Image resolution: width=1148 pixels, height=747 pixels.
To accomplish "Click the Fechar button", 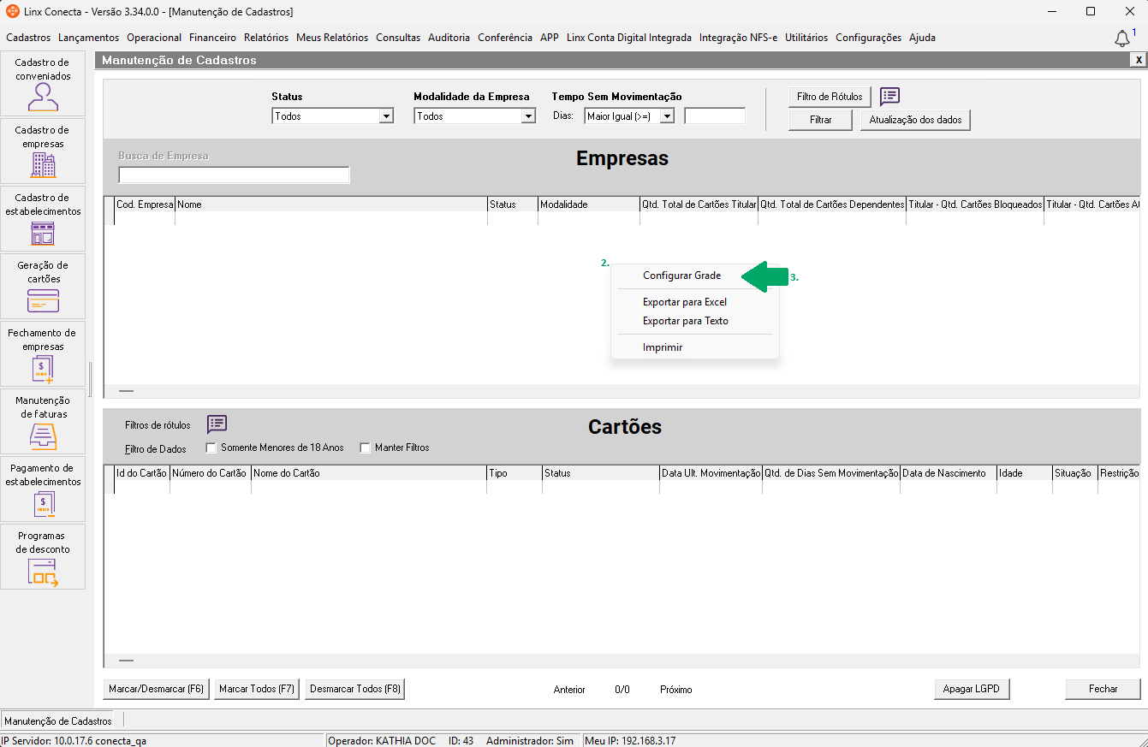I will [1103, 689].
